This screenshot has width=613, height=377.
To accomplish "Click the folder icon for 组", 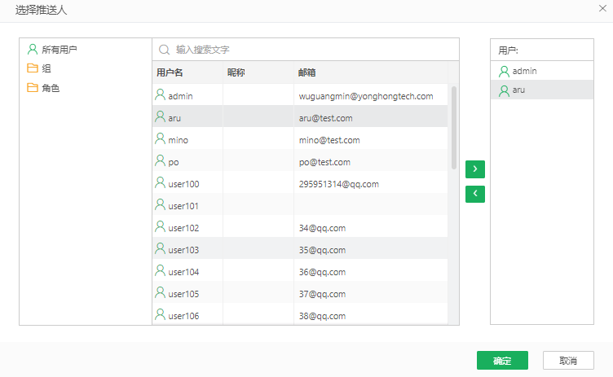I will click(33, 68).
